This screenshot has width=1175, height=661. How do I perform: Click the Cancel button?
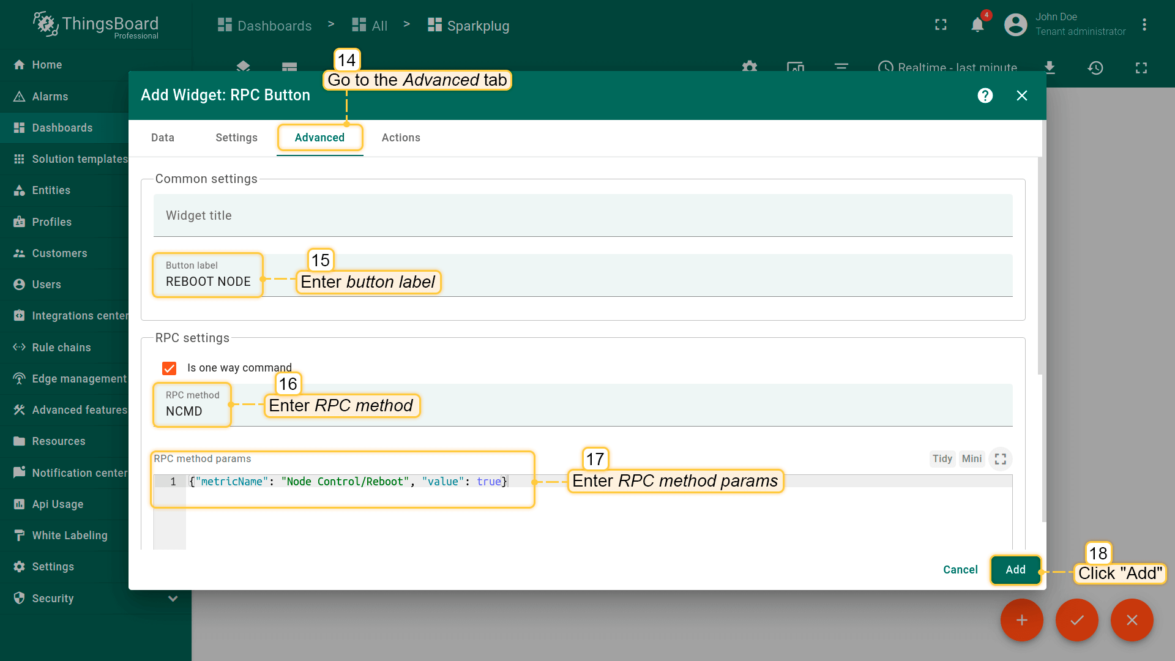(x=960, y=570)
